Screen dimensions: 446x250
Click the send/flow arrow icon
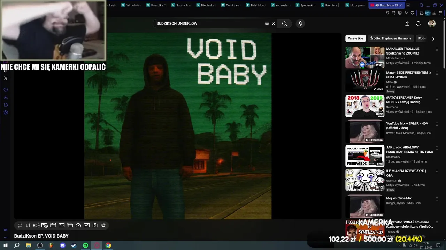(406, 13)
